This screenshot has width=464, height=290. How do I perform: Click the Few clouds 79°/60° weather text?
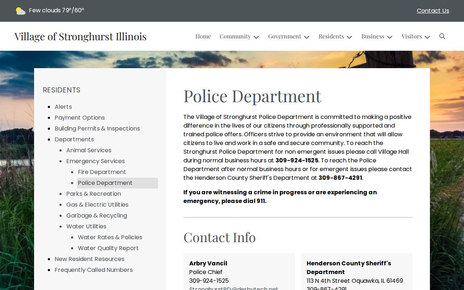pos(57,11)
